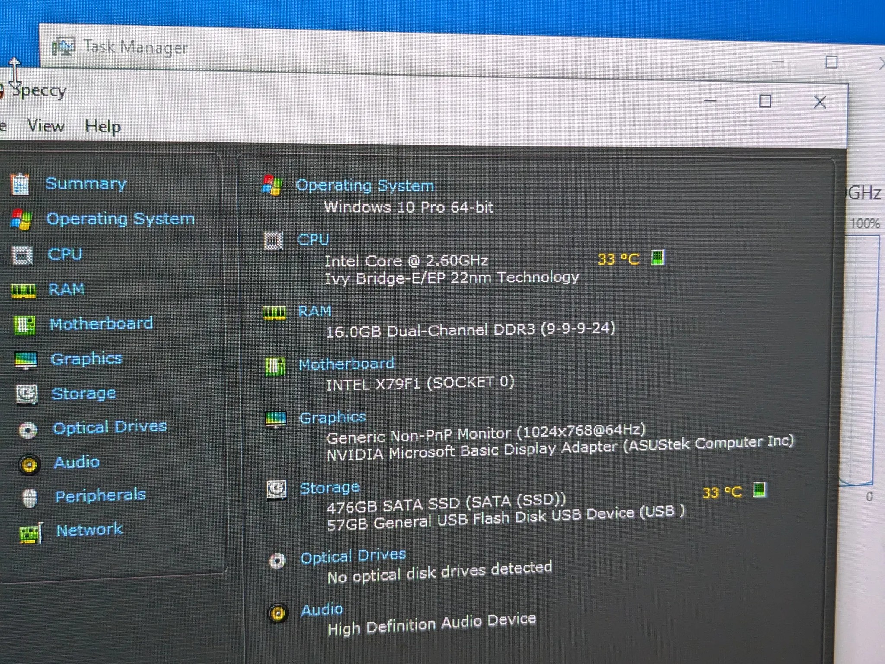Click the Storage heading in summary panel
This screenshot has width=885, height=664.
(x=330, y=488)
